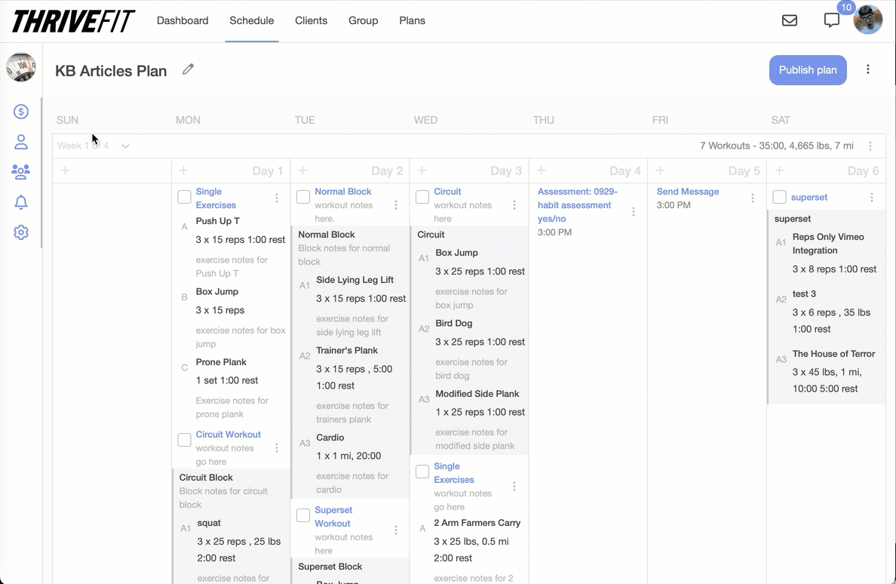Open the Superset Workout link on Day 2

pyautogui.click(x=333, y=516)
